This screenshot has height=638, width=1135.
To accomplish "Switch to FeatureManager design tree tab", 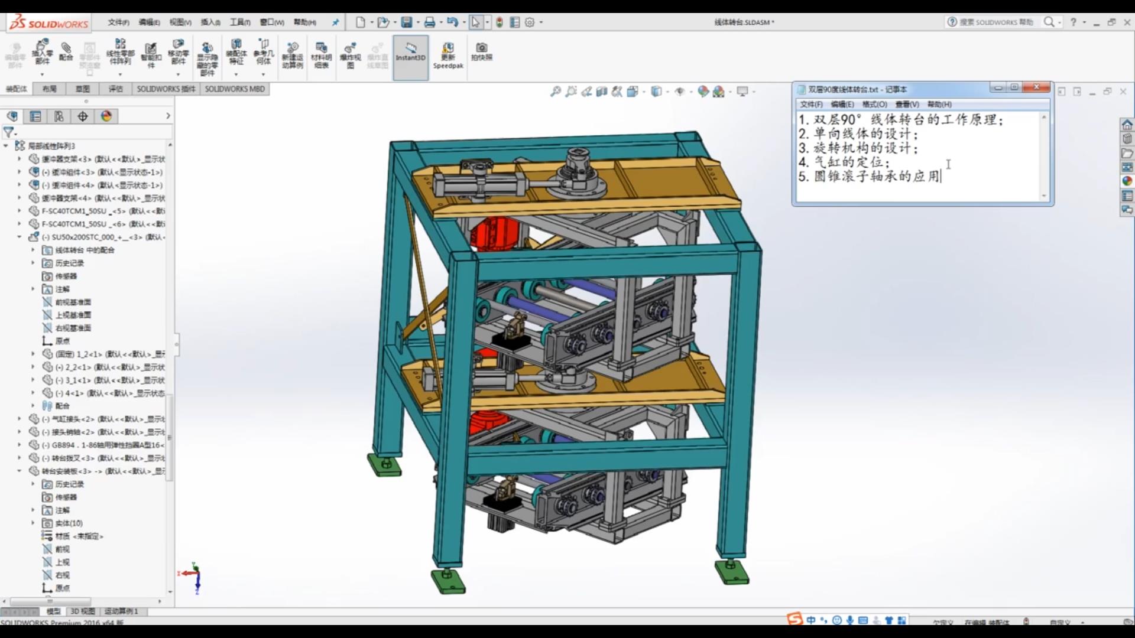I will pos(12,116).
